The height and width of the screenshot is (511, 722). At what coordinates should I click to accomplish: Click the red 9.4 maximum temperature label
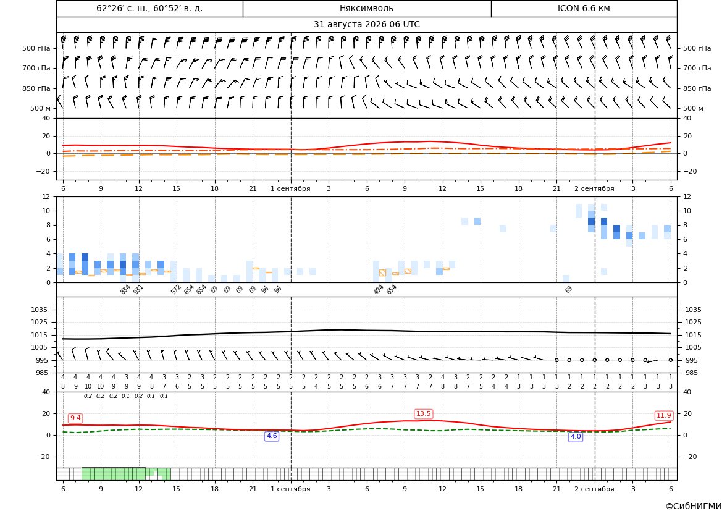tap(75, 418)
